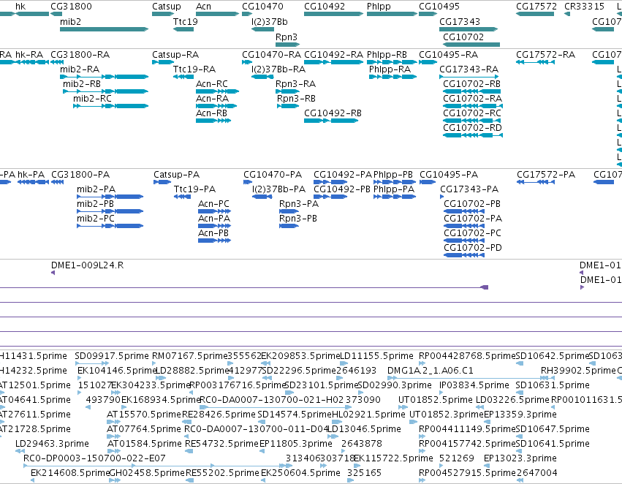
Task: Select the RC0-DA0007-130700-021-H02 alignment
Action: (x=276, y=407)
